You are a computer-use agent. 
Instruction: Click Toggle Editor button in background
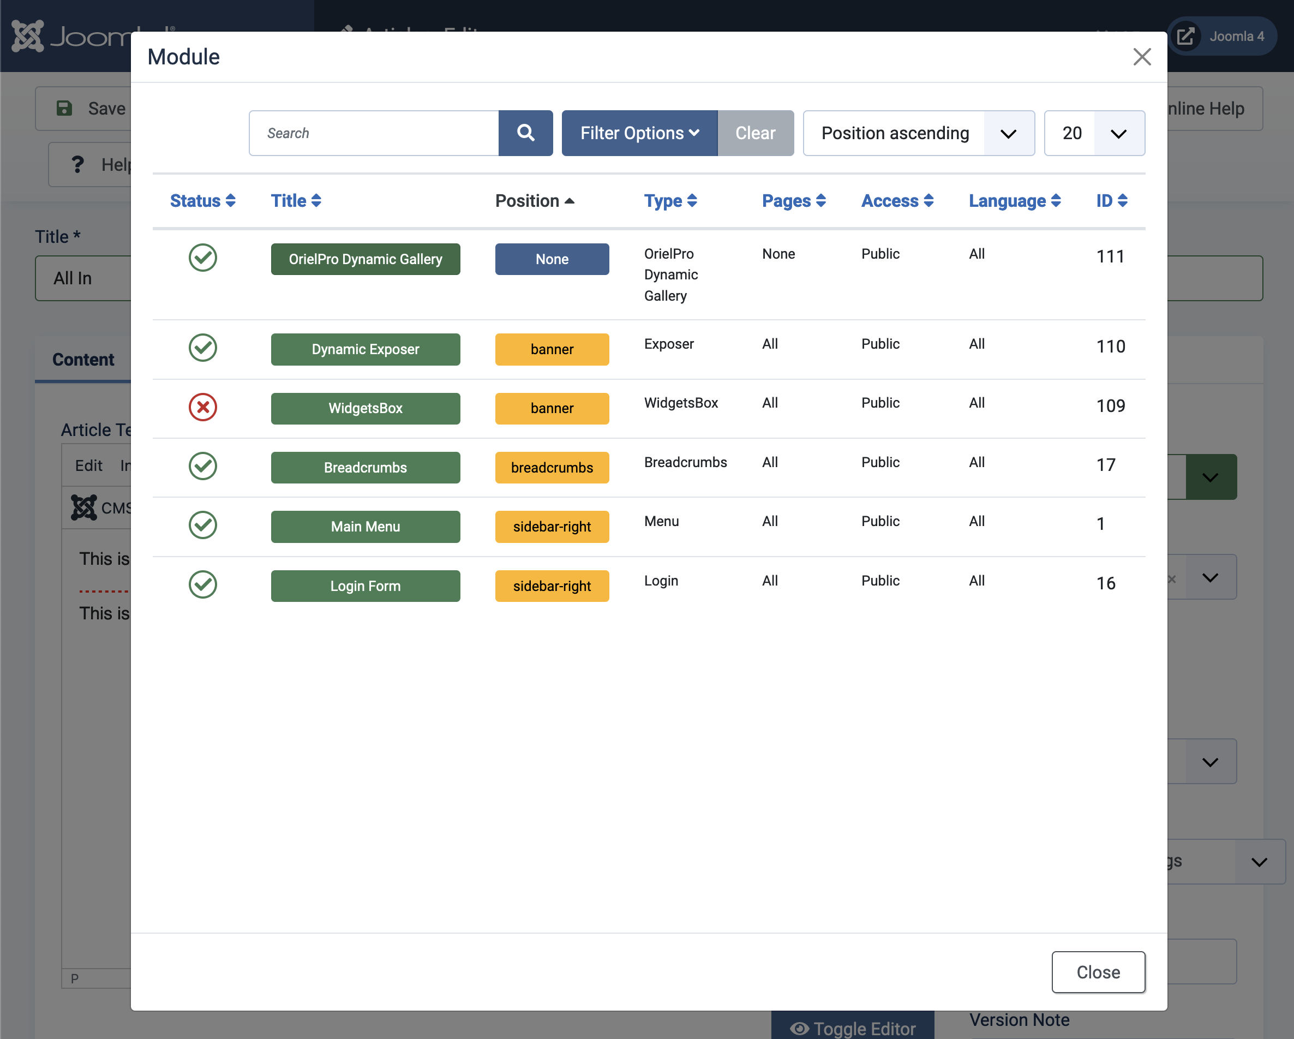click(852, 1028)
